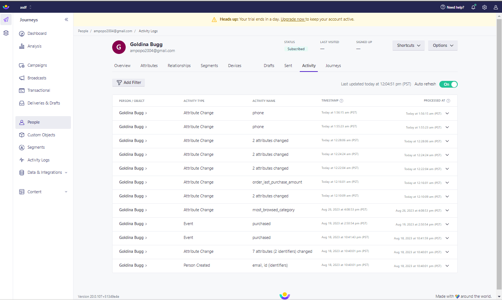Click the Data & Integrations database icon

pos(22,172)
